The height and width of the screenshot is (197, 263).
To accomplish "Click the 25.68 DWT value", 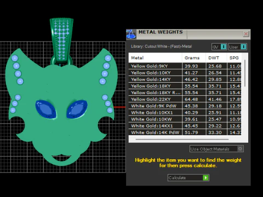I will pyautogui.click(x=215, y=66).
